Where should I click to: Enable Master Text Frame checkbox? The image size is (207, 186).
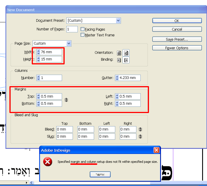[x=82, y=35]
